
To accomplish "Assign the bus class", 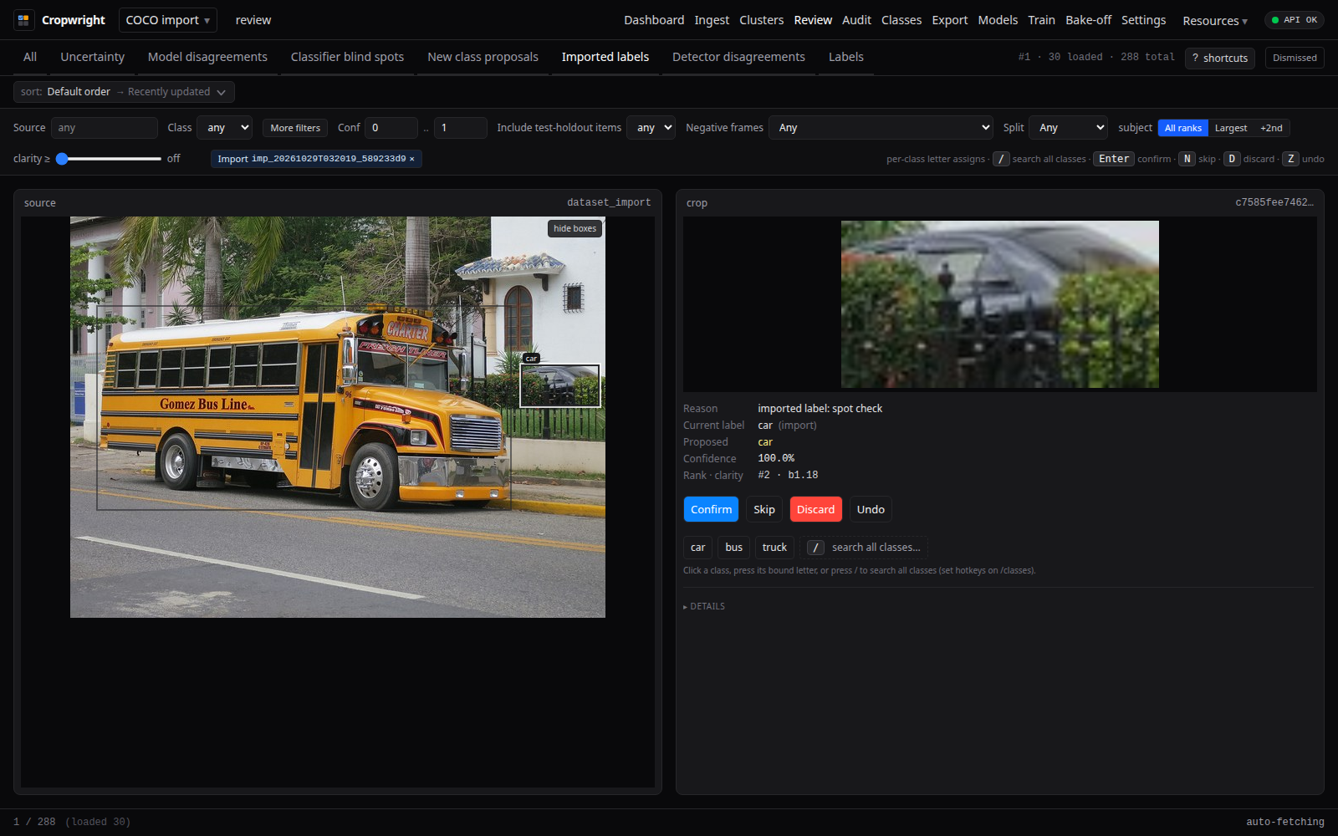I will click(733, 548).
